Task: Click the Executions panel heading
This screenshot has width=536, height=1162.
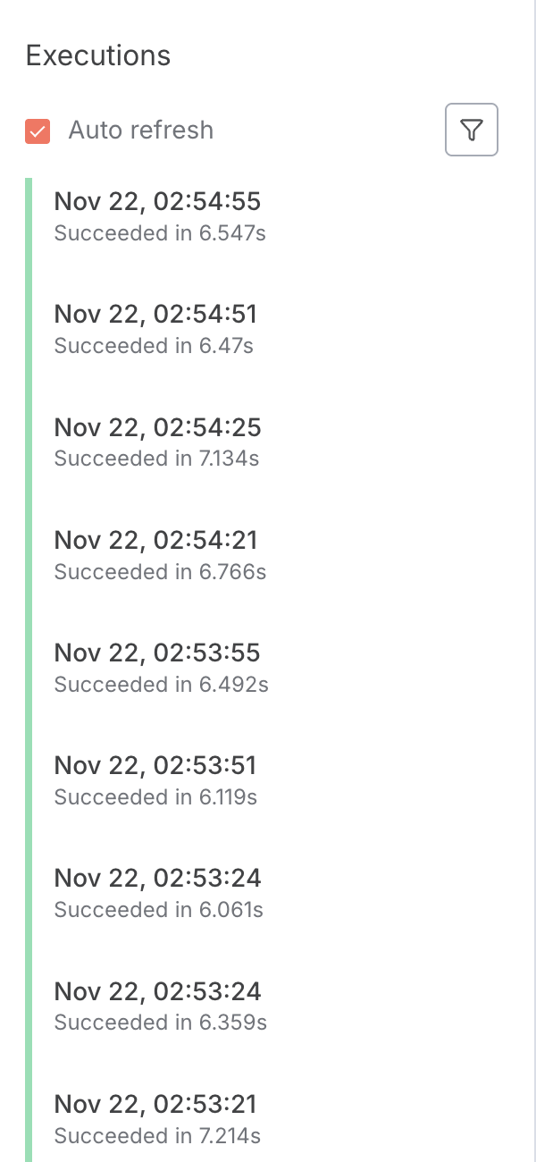Action: (98, 55)
